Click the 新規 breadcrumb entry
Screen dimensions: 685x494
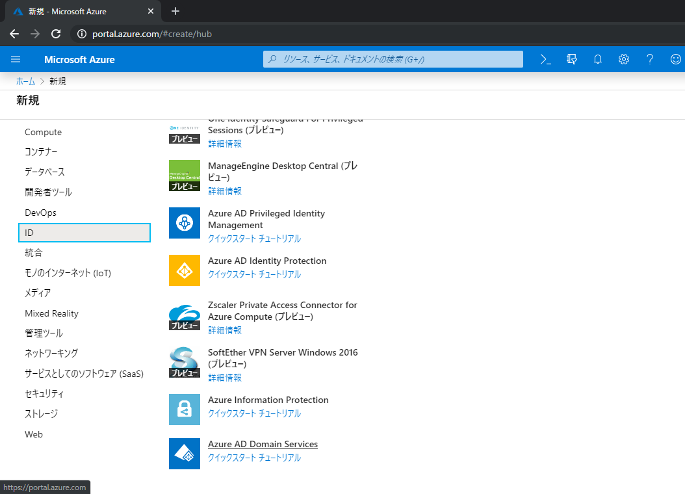pyautogui.click(x=58, y=81)
